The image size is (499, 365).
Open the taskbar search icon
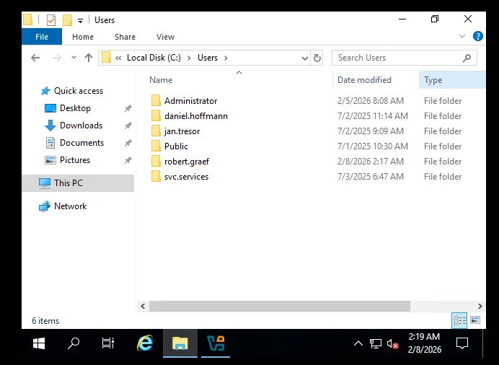pyautogui.click(x=74, y=343)
